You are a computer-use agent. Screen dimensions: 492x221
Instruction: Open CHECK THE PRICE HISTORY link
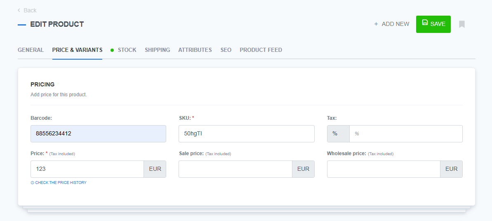pyautogui.click(x=59, y=182)
